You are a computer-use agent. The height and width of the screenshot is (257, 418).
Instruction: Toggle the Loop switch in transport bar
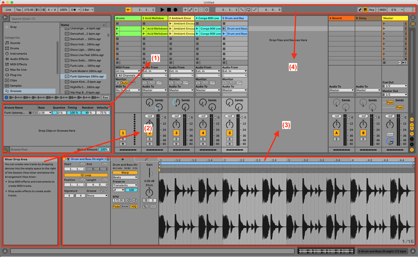tap(248, 10)
